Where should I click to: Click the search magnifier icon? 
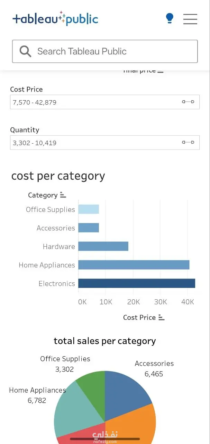pos(25,51)
